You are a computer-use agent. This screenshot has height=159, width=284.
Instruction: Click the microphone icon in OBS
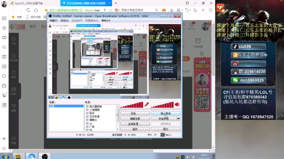coord(147,104)
